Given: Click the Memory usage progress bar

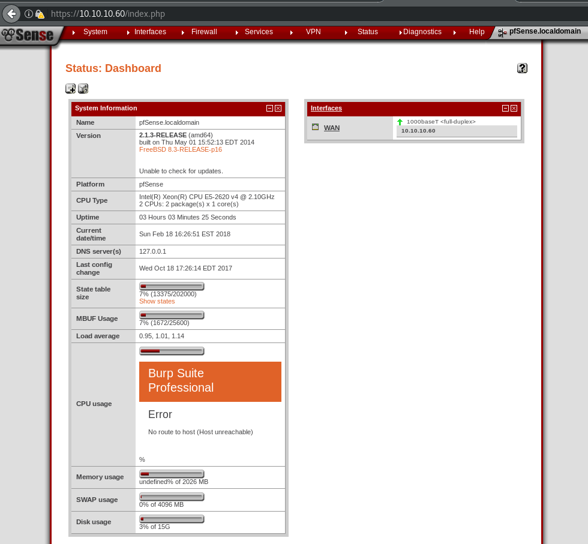Looking at the screenshot, I should coord(172,474).
